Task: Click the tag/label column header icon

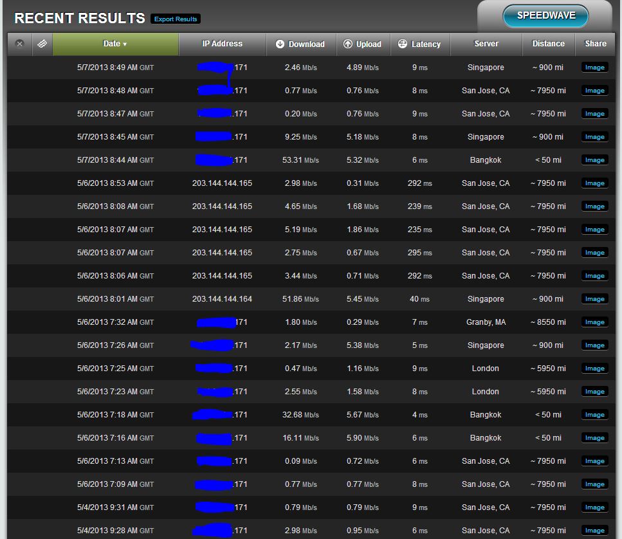Action: click(x=42, y=44)
